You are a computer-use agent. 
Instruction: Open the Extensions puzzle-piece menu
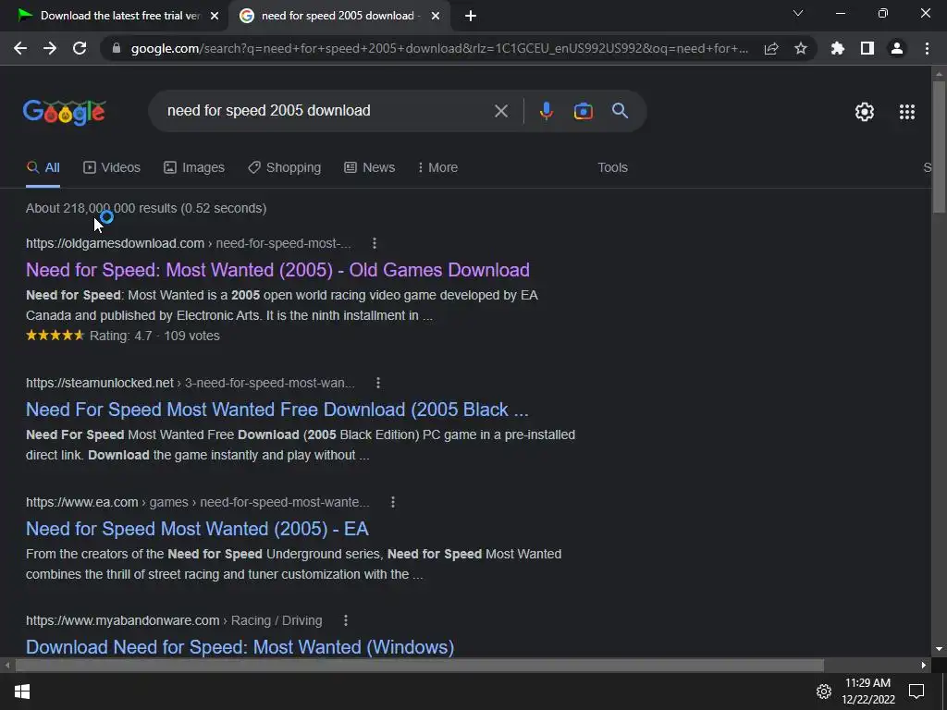(x=838, y=48)
